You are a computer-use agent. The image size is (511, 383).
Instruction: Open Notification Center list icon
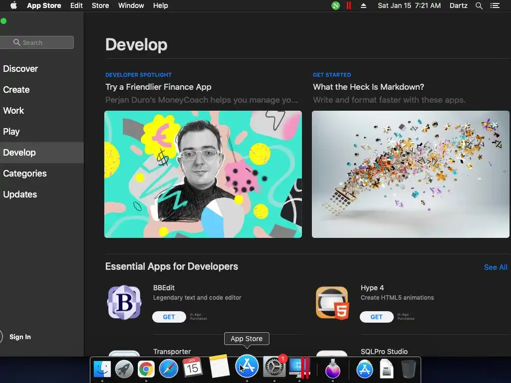pos(495,5)
